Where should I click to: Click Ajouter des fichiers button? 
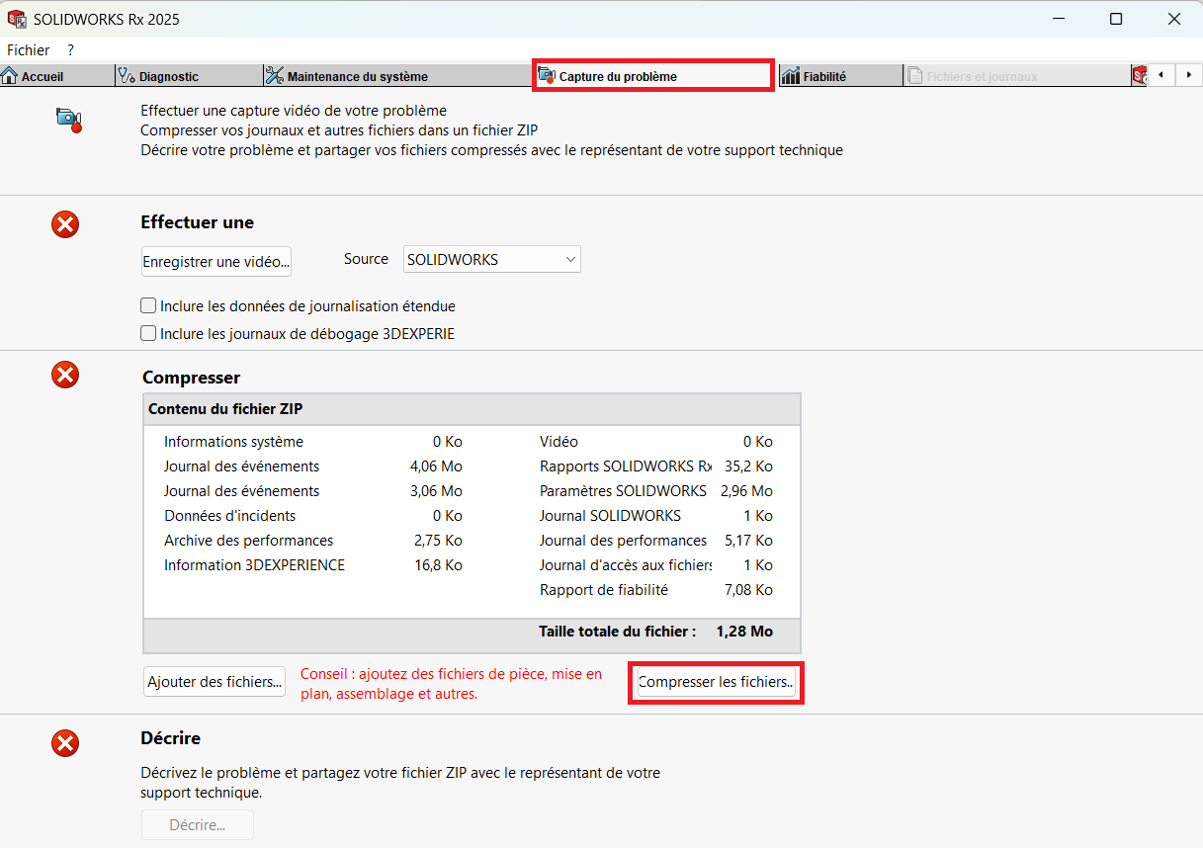[x=215, y=682]
